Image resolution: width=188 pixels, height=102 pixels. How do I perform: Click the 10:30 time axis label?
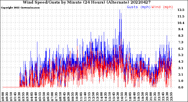77,97
